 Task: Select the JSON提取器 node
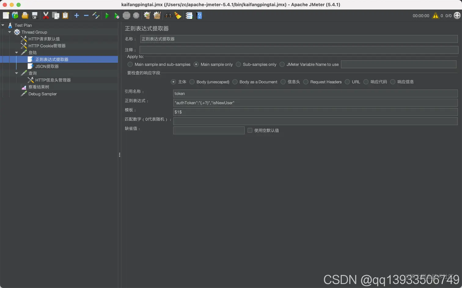pyautogui.click(x=47, y=66)
